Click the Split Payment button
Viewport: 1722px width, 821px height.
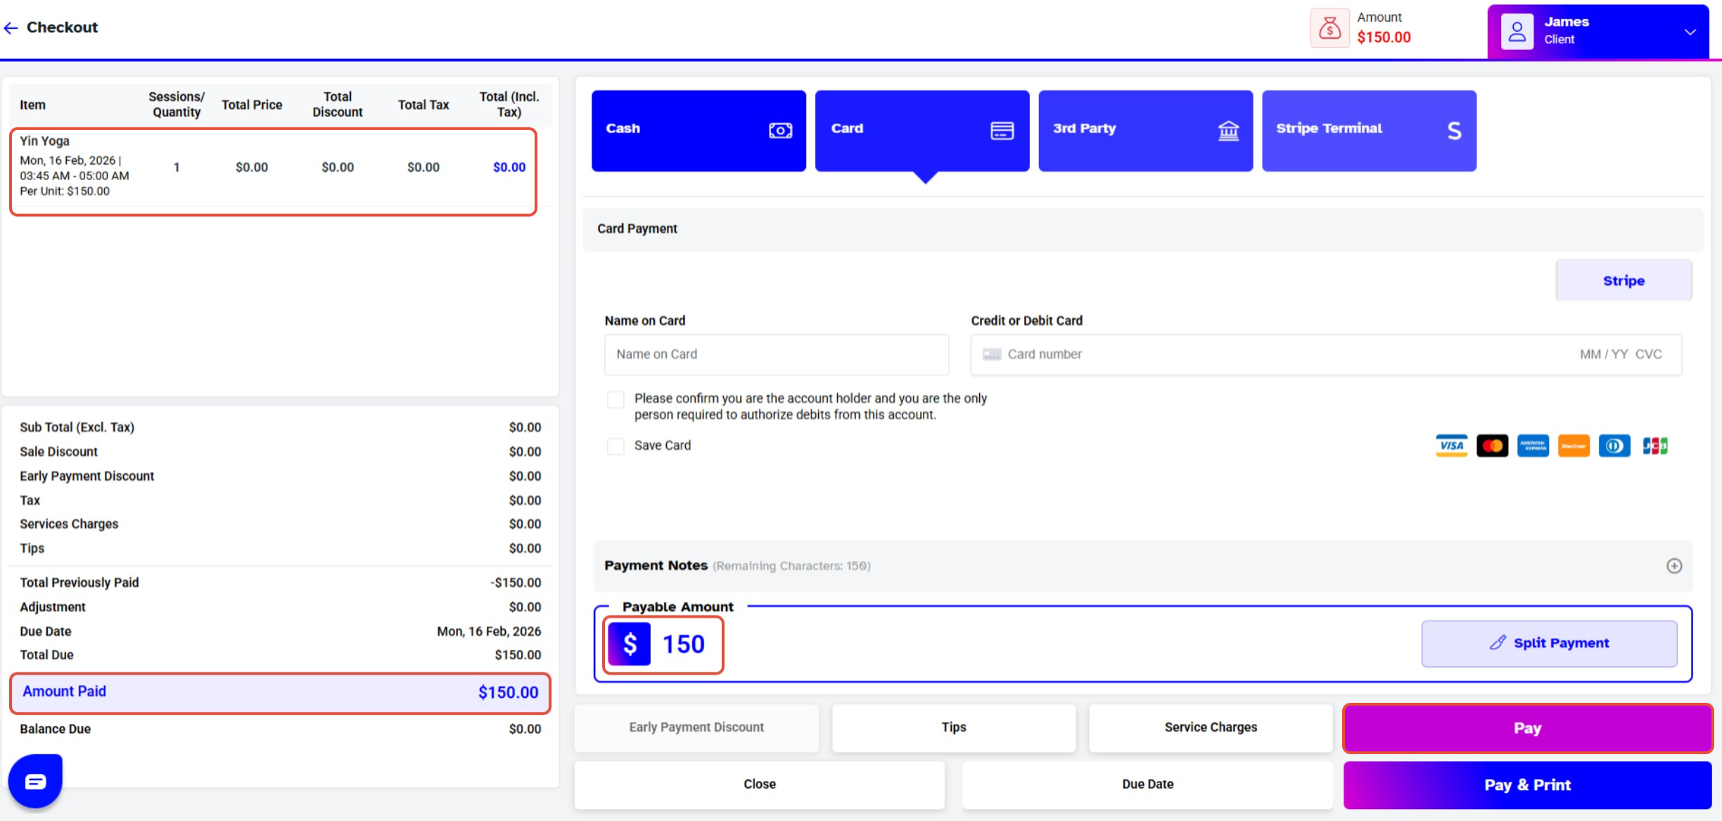pos(1548,643)
